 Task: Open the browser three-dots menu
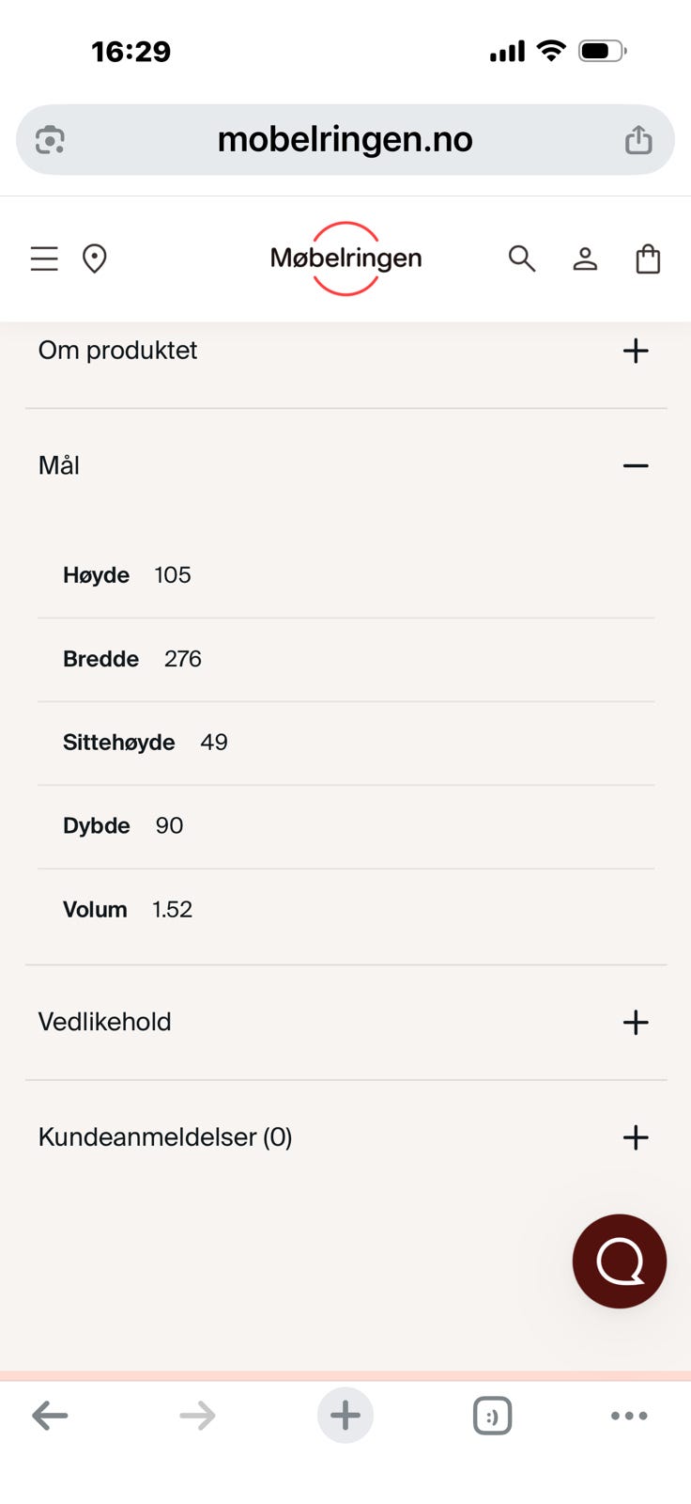629,1416
